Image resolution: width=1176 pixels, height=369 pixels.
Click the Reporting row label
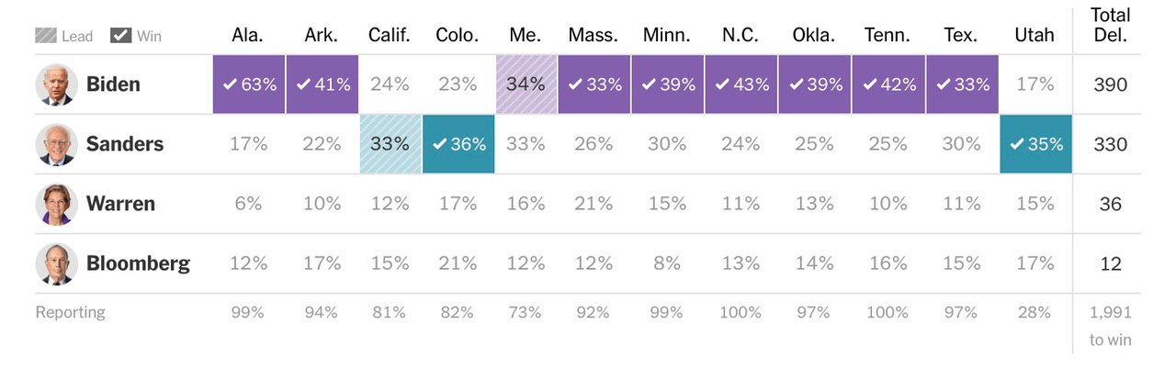point(70,312)
